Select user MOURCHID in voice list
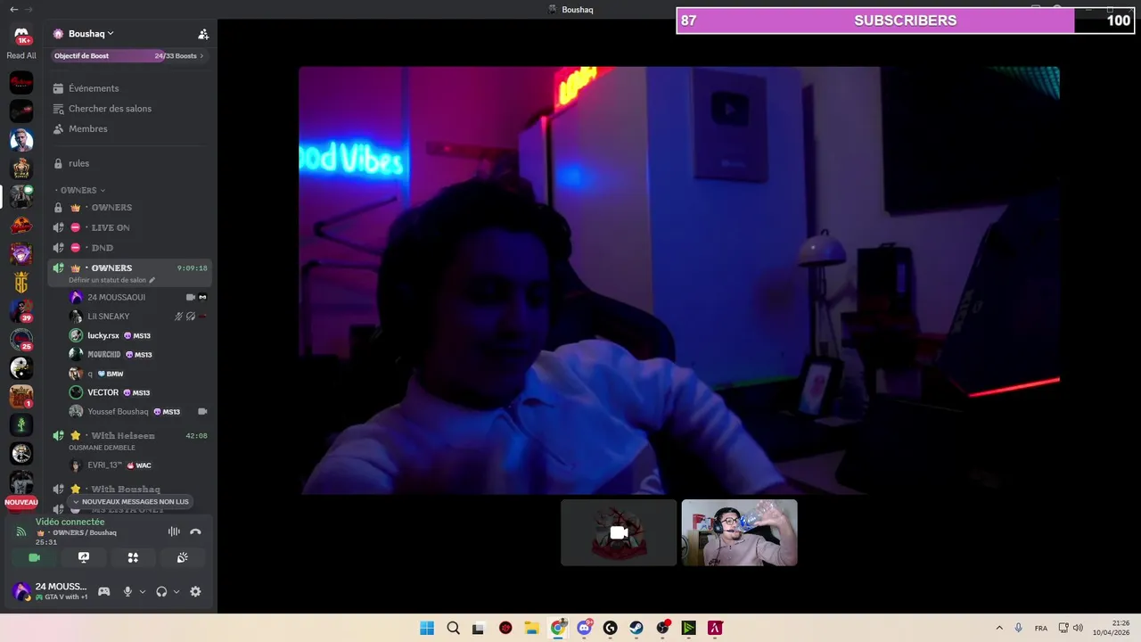The image size is (1141, 642). coord(138,355)
